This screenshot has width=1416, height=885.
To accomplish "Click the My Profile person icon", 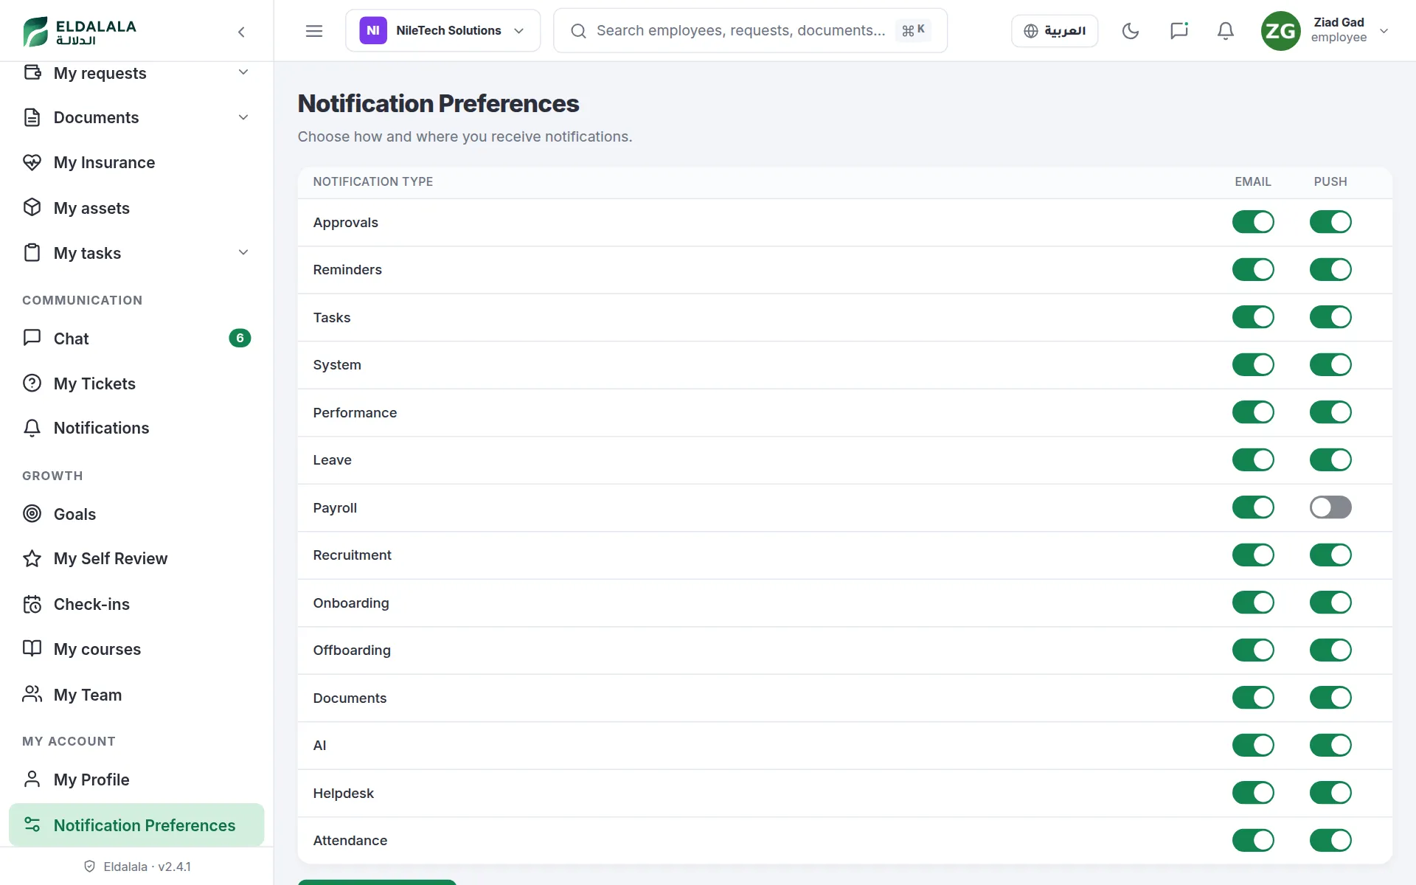I will (x=32, y=780).
